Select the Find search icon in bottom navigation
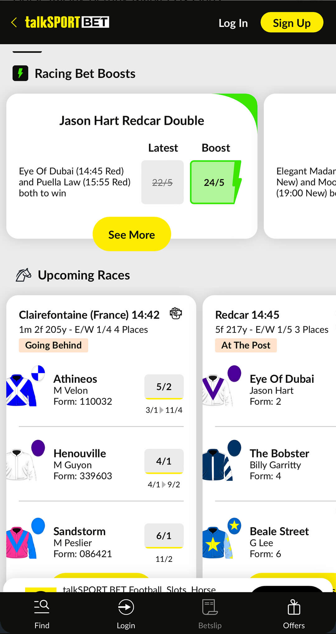The width and height of the screenshot is (336, 634). pos(42,606)
